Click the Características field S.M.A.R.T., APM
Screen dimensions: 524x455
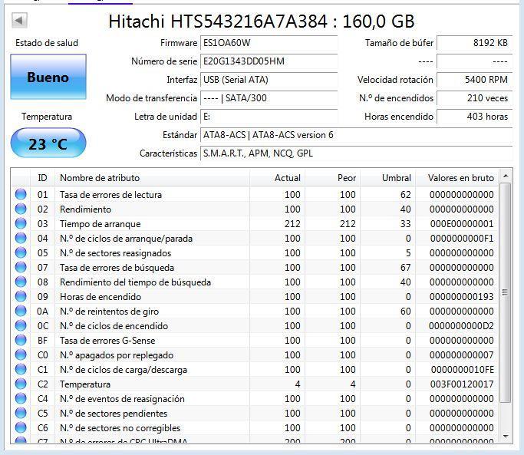356,153
